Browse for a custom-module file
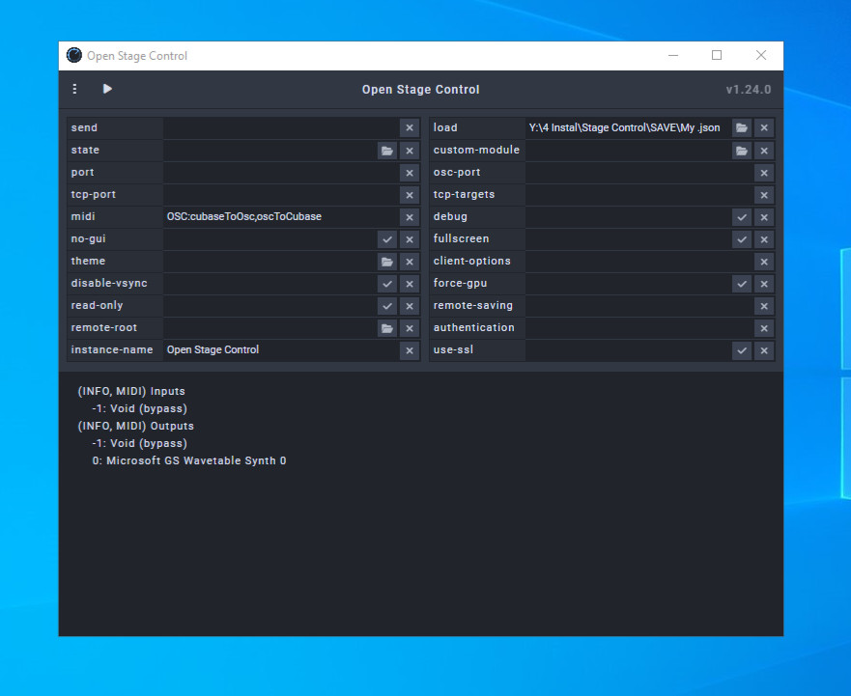The width and height of the screenshot is (851, 696). 742,151
